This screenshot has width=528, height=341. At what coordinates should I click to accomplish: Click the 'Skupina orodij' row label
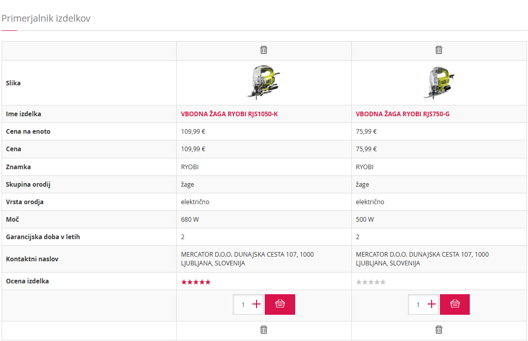point(28,184)
